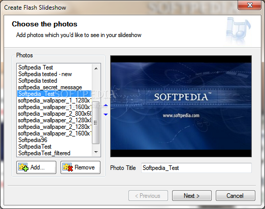Click the add-photo icon with the green plus

pos(23,167)
